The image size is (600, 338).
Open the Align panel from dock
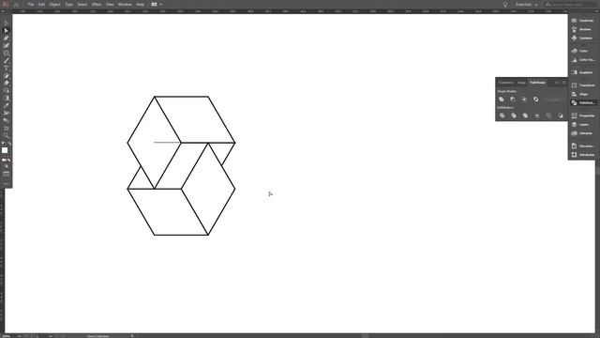(x=582, y=94)
